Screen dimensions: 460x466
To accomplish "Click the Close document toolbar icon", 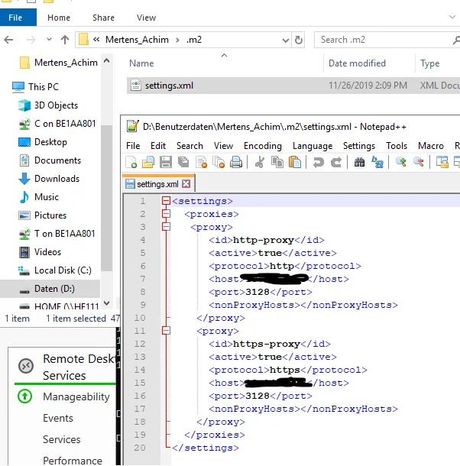I will (x=201, y=162).
